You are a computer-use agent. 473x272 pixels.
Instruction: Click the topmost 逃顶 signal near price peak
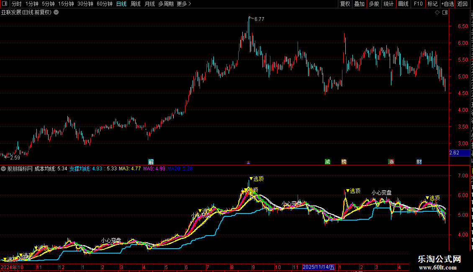click(257, 179)
